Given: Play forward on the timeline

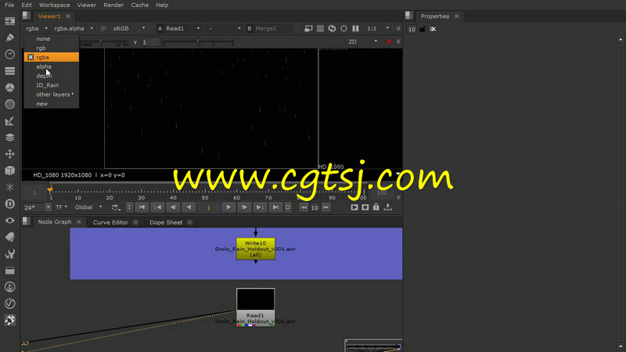Looking at the screenshot, I should pyautogui.click(x=228, y=207).
